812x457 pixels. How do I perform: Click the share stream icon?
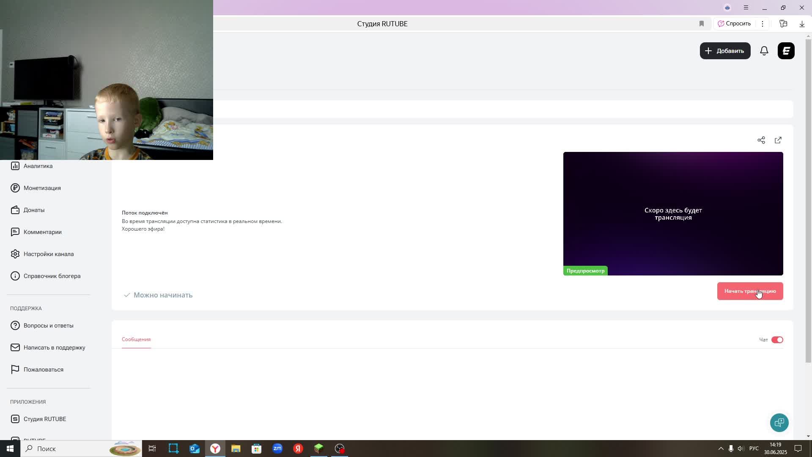click(x=761, y=140)
